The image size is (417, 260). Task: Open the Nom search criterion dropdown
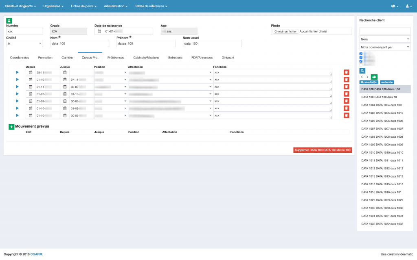(x=385, y=39)
